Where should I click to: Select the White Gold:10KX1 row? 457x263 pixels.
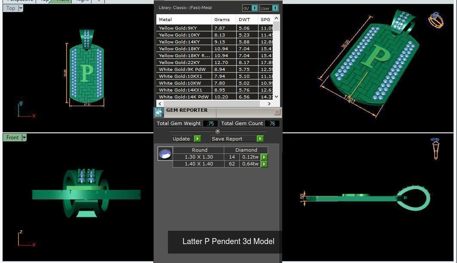point(214,76)
